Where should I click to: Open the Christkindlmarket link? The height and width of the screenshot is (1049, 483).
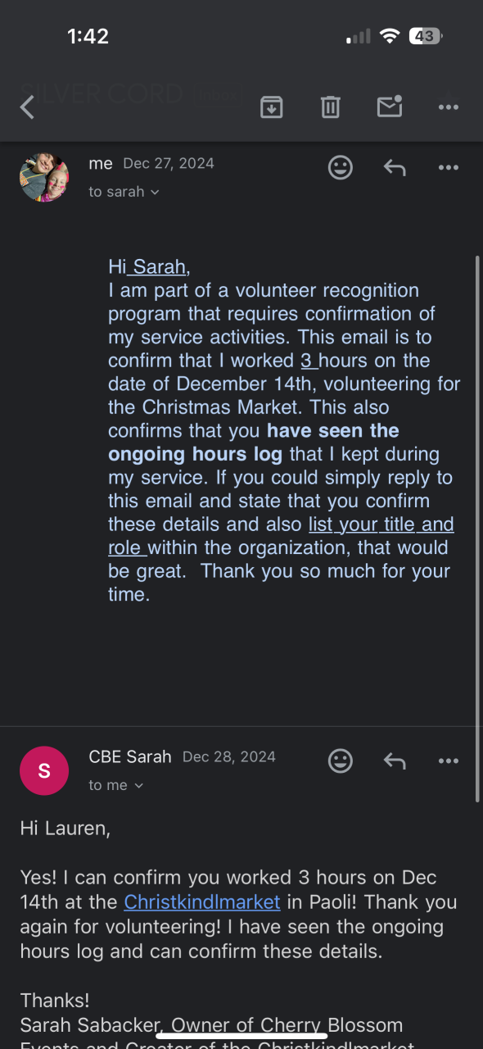coord(202,902)
